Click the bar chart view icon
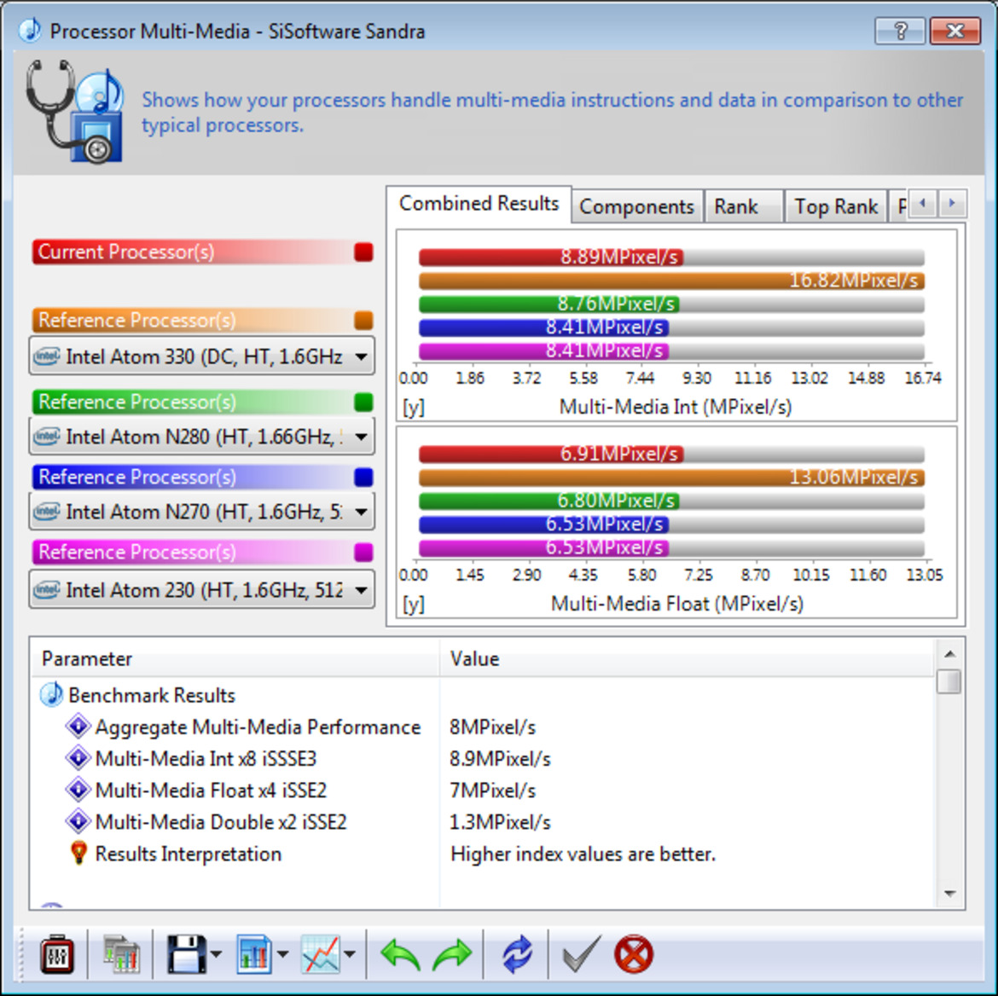 pos(254,954)
